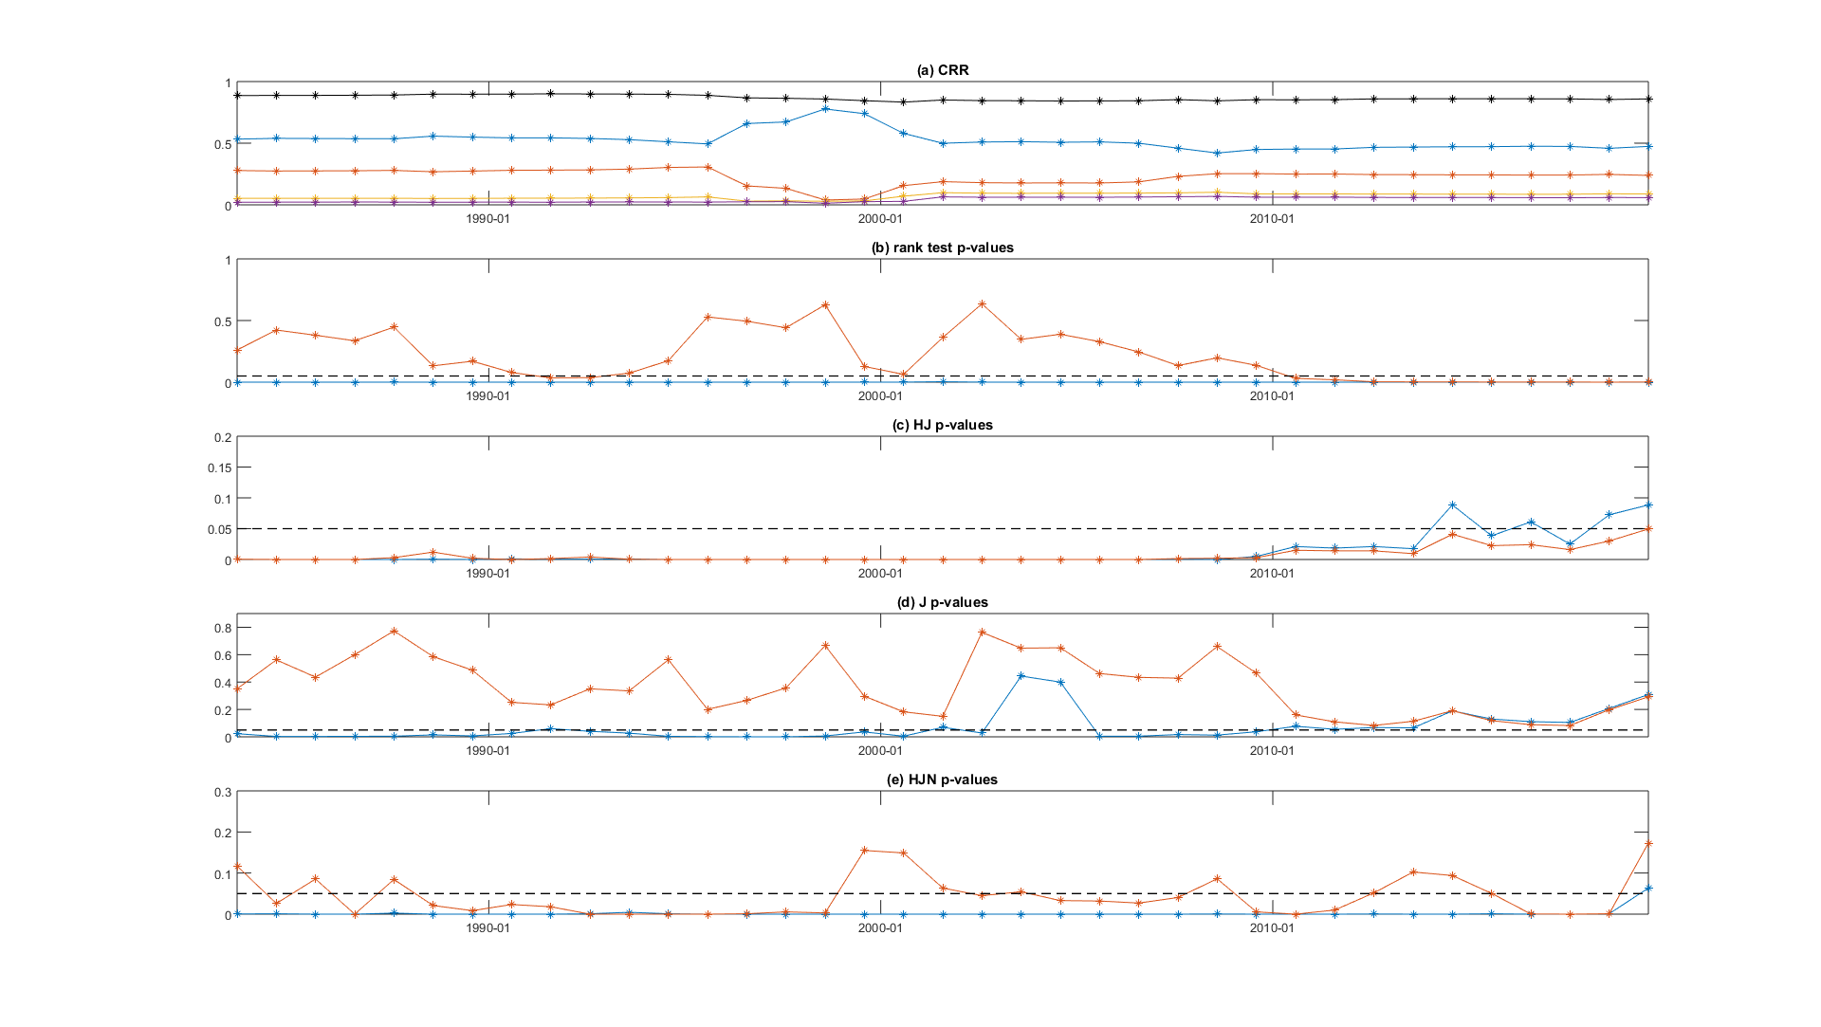Click the '(e) HJN p-values' title
1821x1027 pixels.
tap(942, 779)
